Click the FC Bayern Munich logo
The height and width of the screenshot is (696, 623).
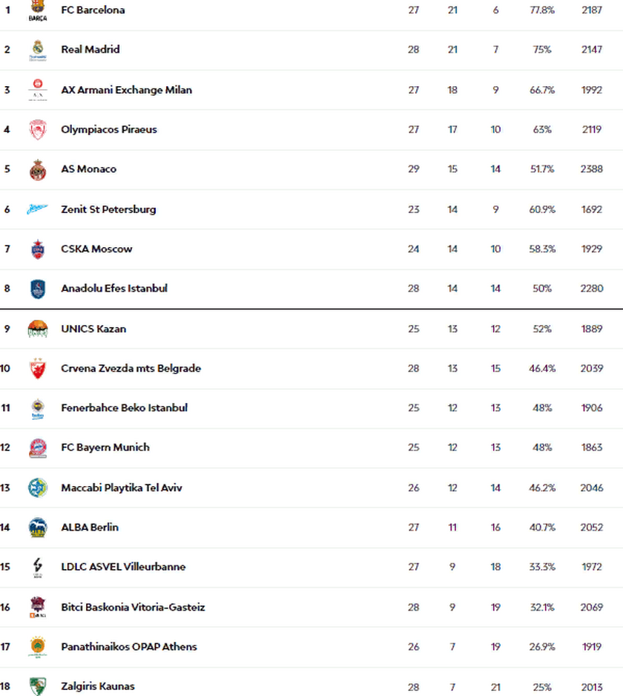[38, 448]
